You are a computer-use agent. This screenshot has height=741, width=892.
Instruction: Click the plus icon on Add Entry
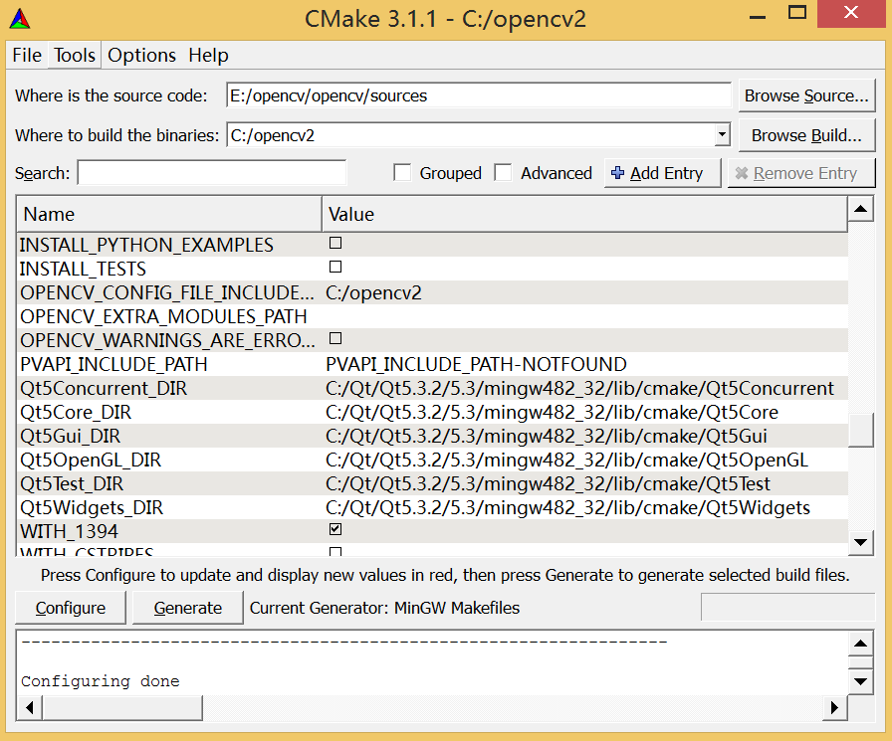[x=617, y=173]
